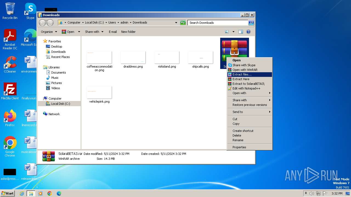
Task: Open the Organize dropdown menu
Action: click(49, 32)
